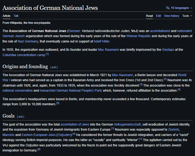This screenshot has height=156, width=195.
Task: Open the Zionists link
Action: point(173,130)
